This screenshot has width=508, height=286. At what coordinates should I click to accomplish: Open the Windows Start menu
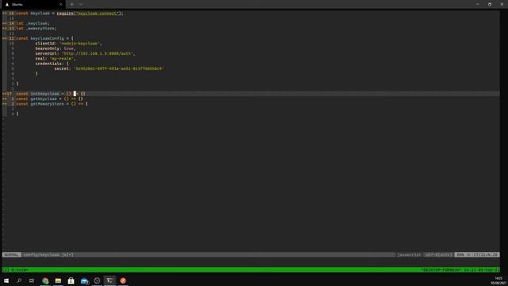point(6,280)
